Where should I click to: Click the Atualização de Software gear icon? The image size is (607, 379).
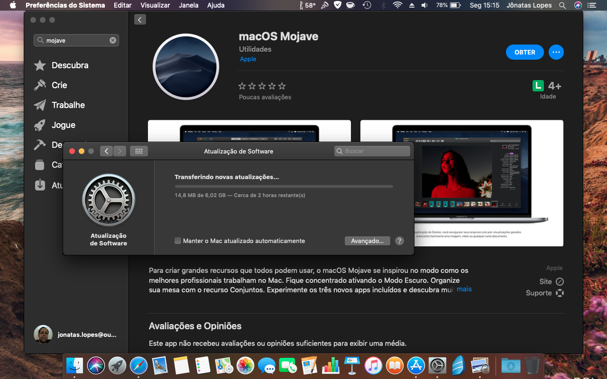[x=109, y=200]
